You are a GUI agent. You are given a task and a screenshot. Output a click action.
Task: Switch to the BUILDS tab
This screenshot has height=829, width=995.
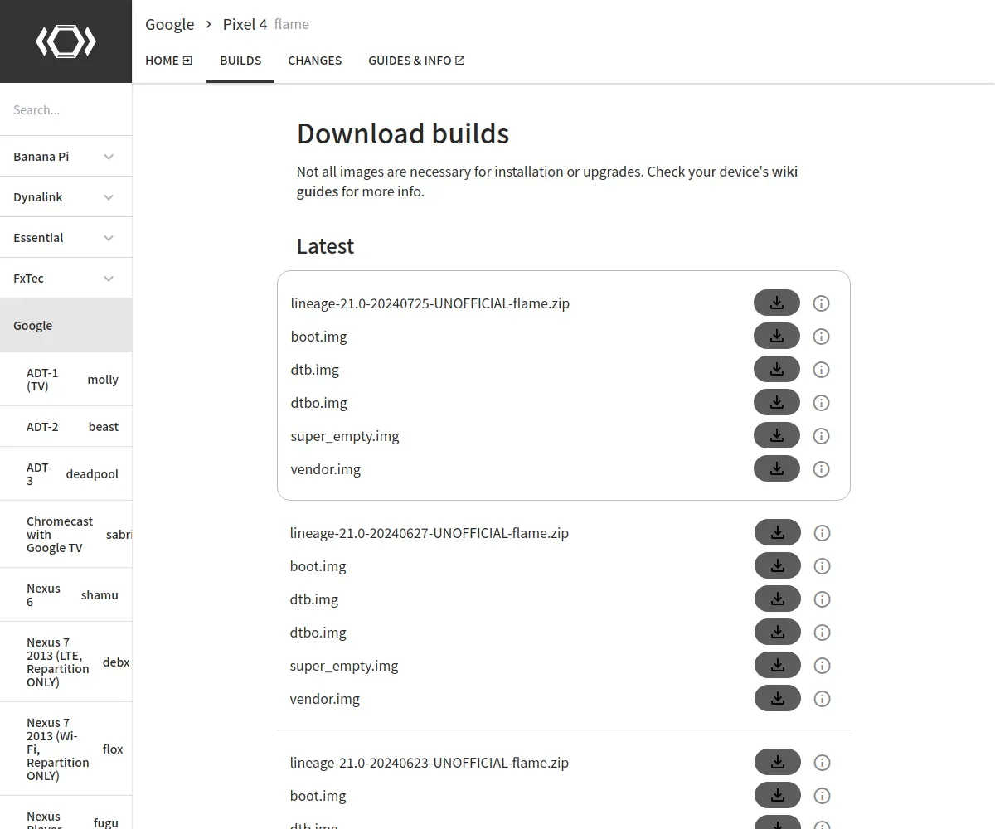click(240, 61)
